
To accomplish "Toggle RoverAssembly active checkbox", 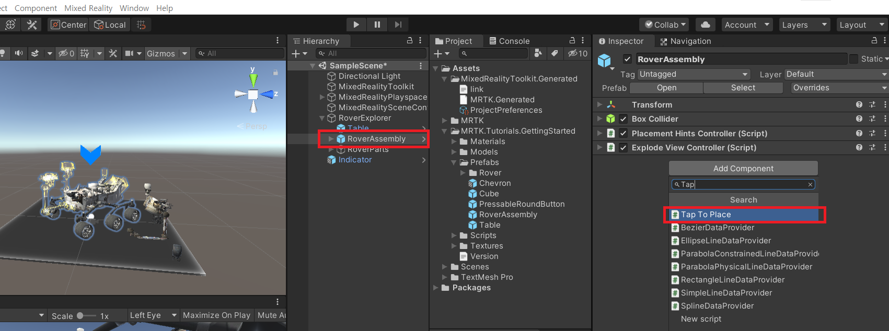I will [x=627, y=59].
